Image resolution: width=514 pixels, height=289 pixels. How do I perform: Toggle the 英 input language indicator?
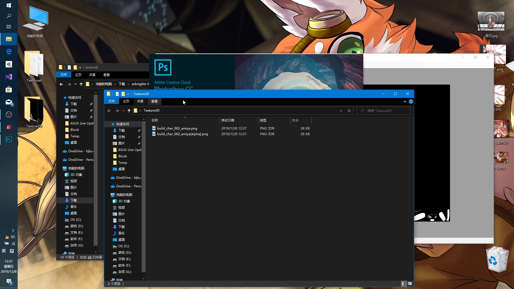pyautogui.click(x=4, y=251)
